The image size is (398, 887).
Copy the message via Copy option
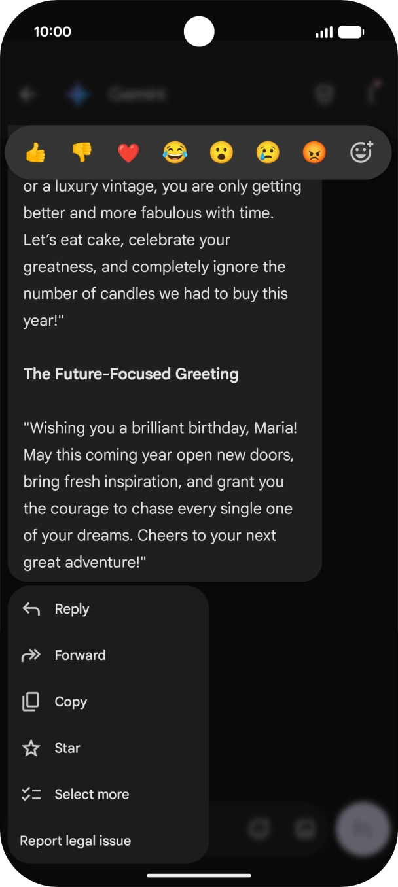tap(109, 702)
